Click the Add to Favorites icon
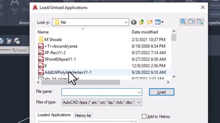Image resolution: width=220 pixels, height=123 pixels. pyautogui.click(x=200, y=22)
